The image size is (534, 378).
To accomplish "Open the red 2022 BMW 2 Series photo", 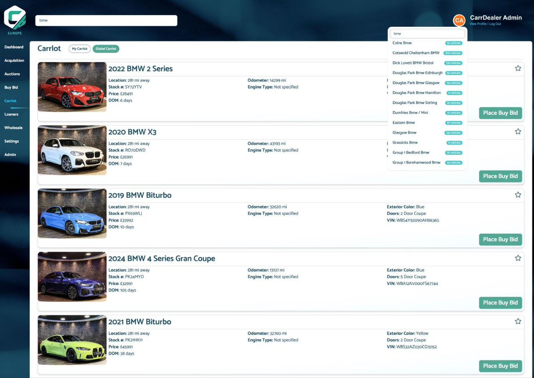I will [72, 87].
